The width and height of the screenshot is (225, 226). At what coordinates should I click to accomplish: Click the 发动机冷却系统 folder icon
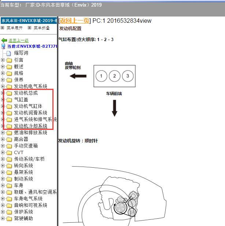9,126
